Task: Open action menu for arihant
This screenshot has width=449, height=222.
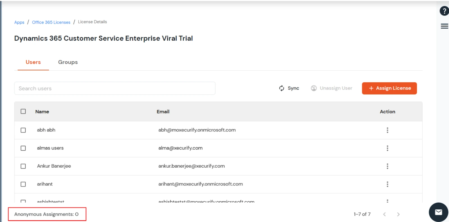Action: tap(387, 184)
